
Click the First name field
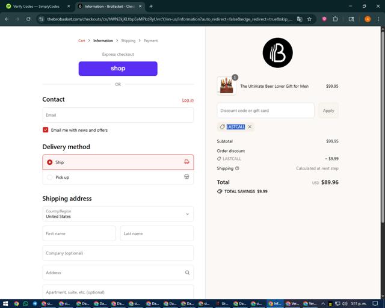pos(79,233)
